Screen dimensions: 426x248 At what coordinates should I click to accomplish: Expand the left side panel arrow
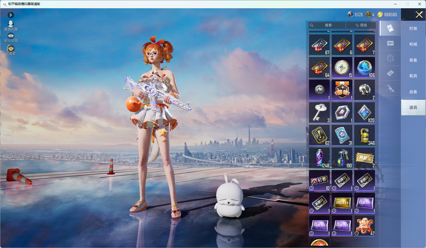pos(11,15)
